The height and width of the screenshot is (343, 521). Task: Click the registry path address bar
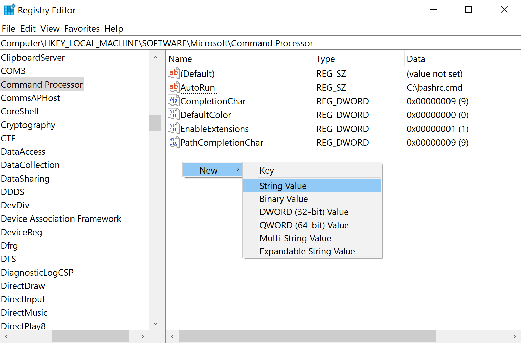click(260, 43)
